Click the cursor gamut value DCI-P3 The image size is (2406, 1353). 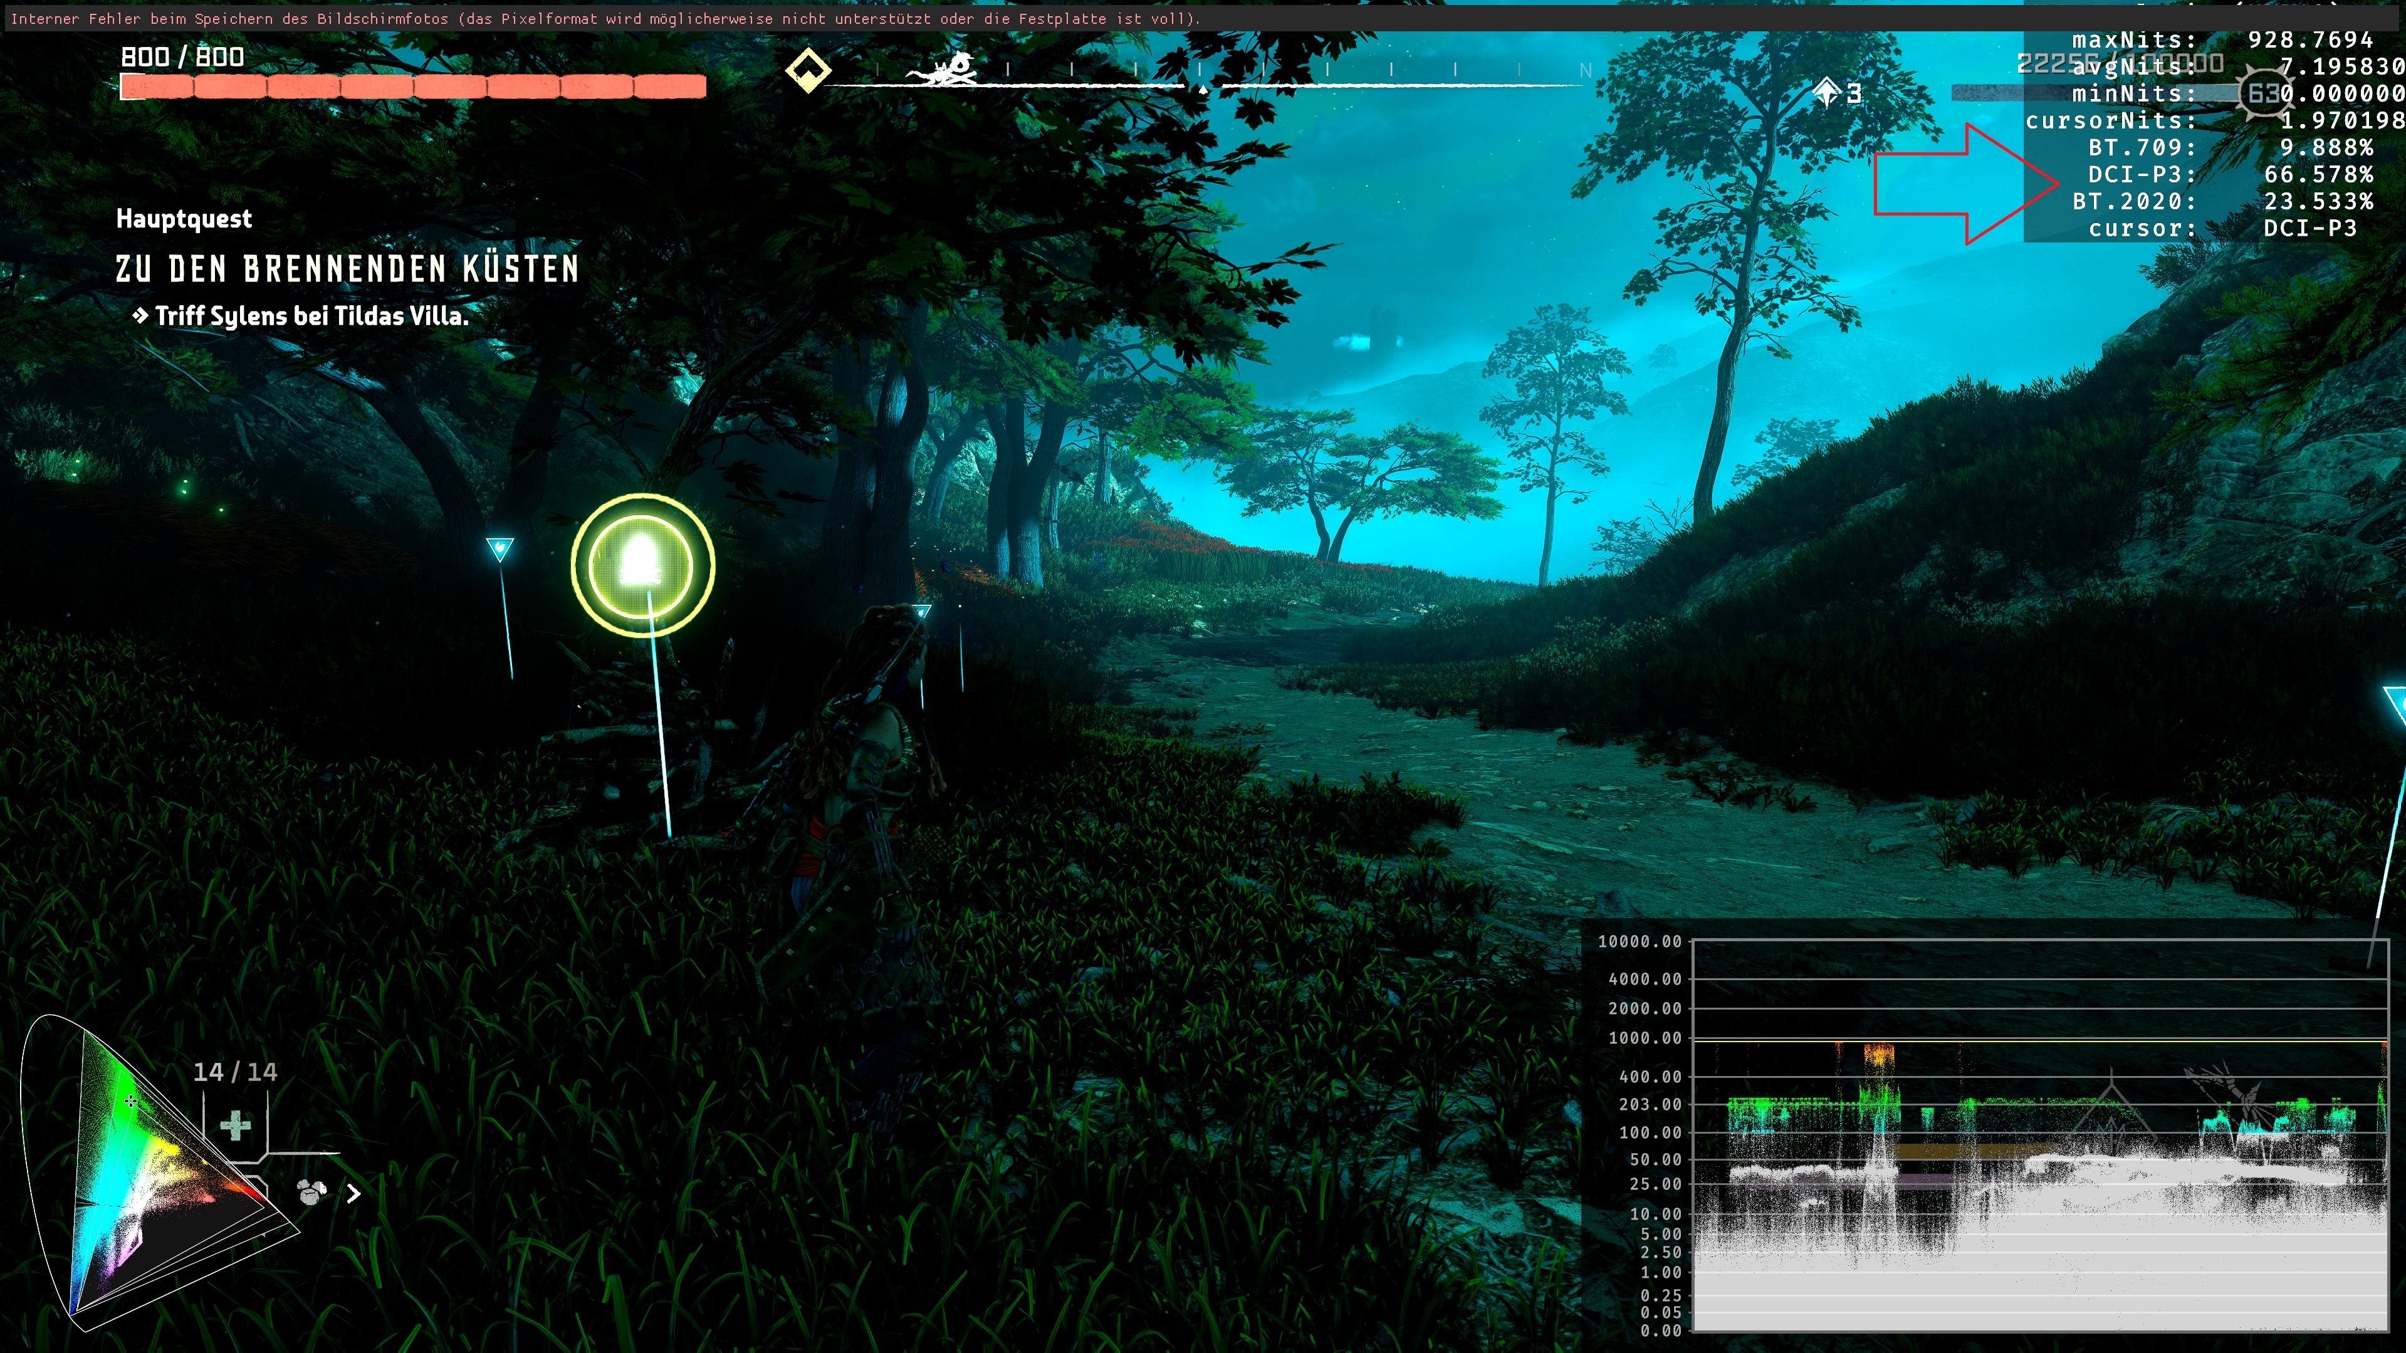(2311, 229)
